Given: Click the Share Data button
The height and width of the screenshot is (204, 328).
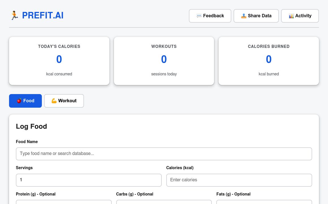Looking at the screenshot, I should (x=256, y=16).
